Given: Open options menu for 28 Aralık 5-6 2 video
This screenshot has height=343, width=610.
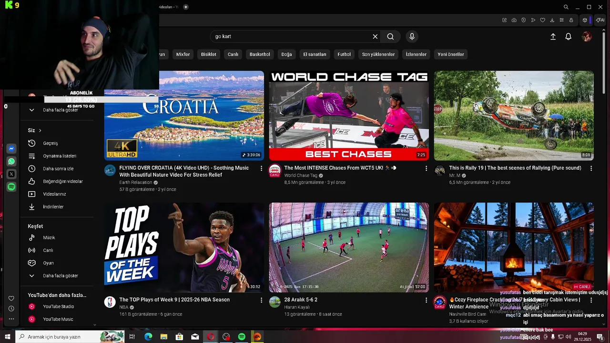Looking at the screenshot, I should tap(426, 300).
